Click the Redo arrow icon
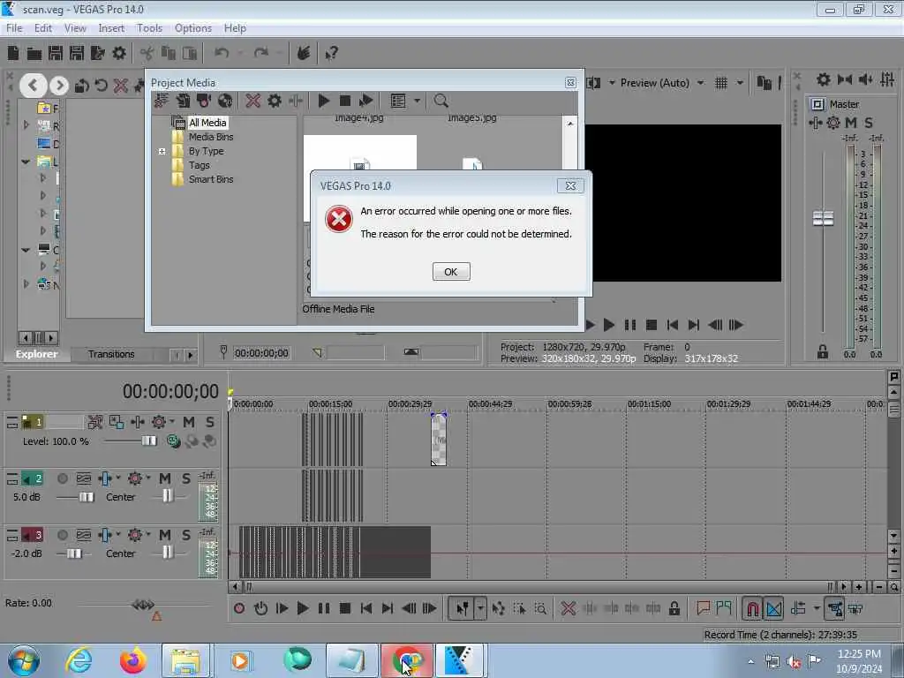904x678 pixels. (261, 53)
